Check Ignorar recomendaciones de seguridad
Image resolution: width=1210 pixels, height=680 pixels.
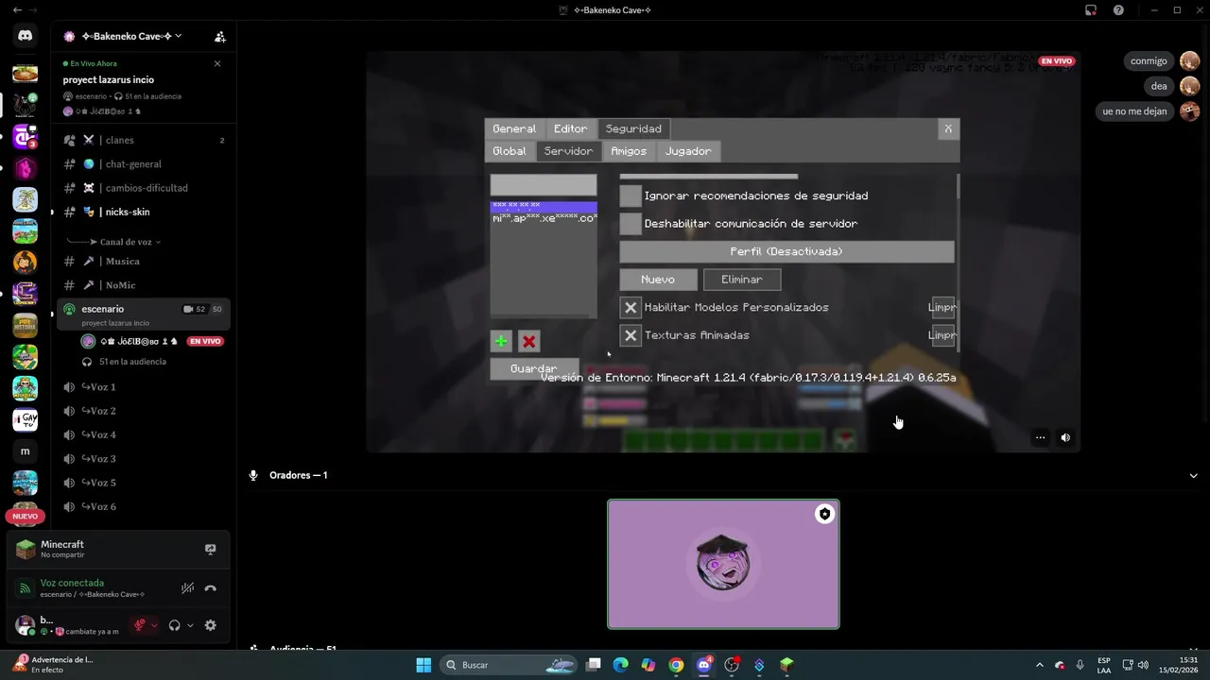pos(631,195)
